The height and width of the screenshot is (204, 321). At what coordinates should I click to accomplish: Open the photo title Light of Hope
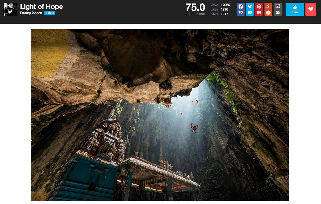pyautogui.click(x=41, y=6)
